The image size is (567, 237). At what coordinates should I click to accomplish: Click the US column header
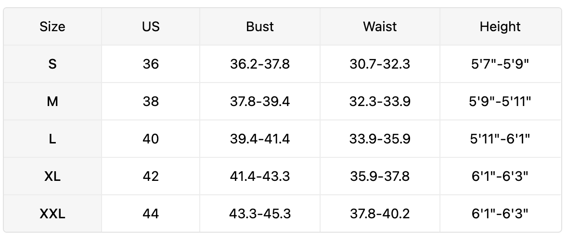point(151,27)
